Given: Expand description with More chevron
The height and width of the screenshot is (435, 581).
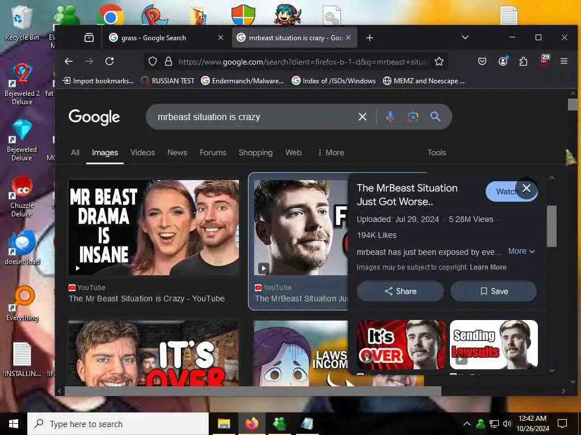Looking at the screenshot, I should click(x=521, y=251).
